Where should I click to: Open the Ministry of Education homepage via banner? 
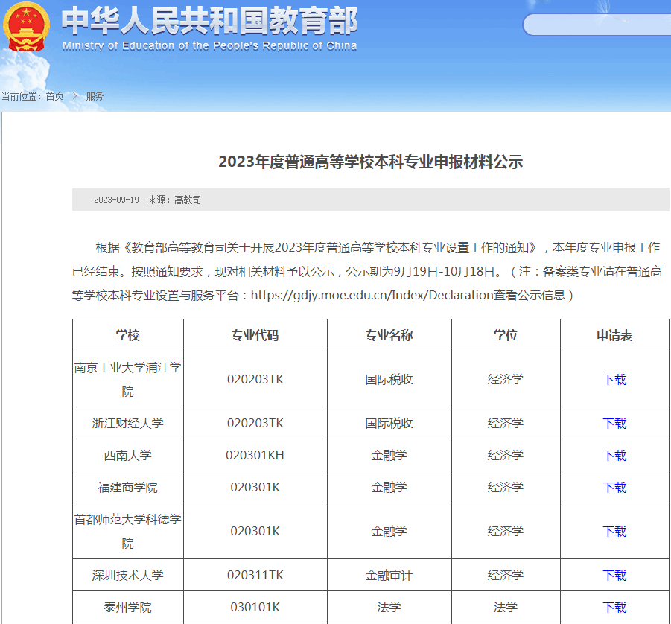click(212, 24)
